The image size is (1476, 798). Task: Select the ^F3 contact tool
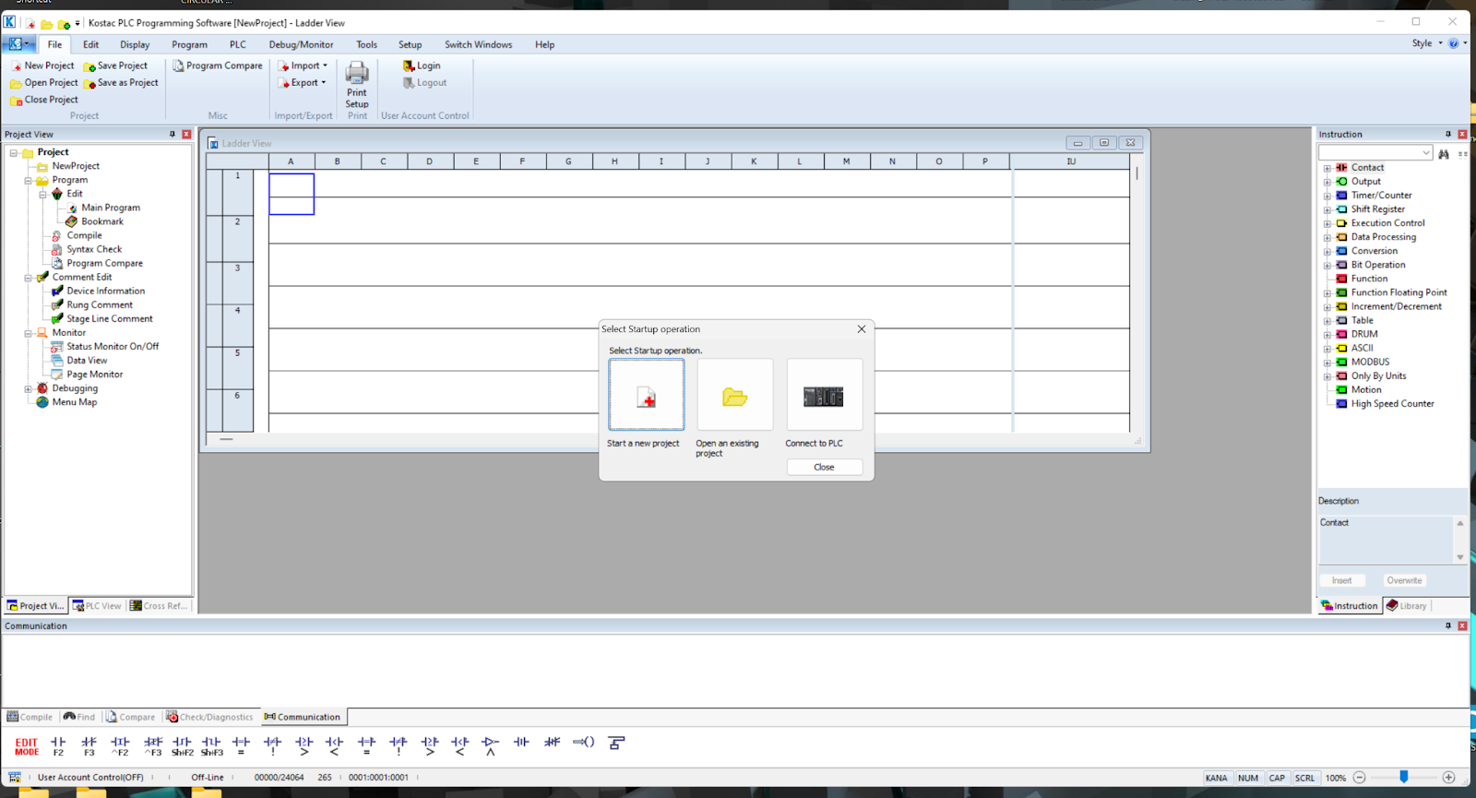(x=153, y=746)
